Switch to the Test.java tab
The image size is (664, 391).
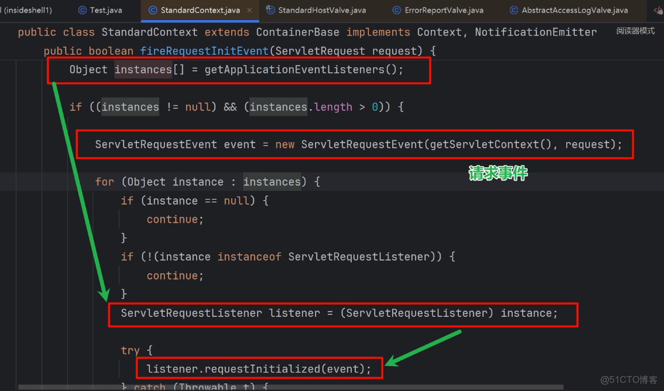[101, 10]
